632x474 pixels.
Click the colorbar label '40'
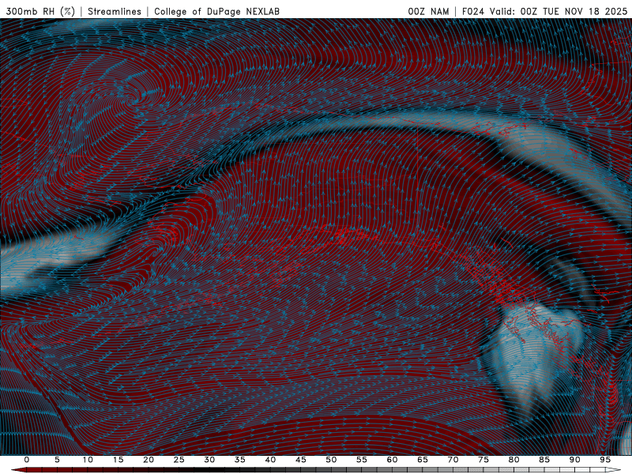(270, 460)
